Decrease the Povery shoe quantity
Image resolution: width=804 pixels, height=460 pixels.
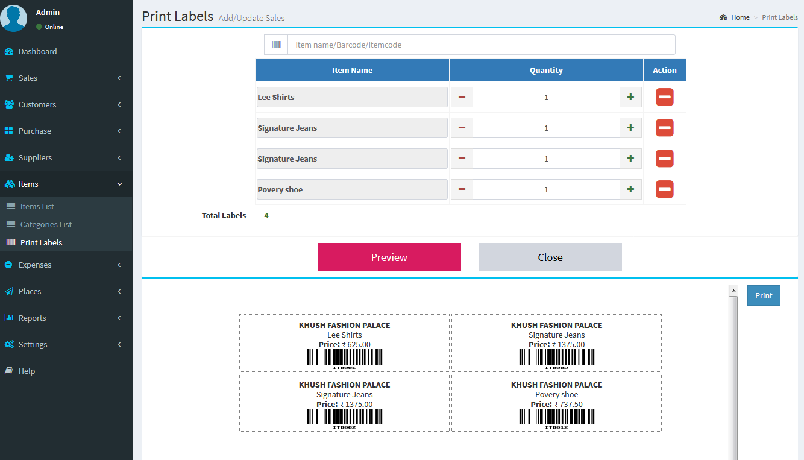[x=462, y=189]
